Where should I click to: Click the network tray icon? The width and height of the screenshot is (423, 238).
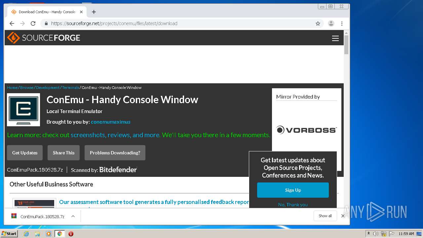point(384,234)
